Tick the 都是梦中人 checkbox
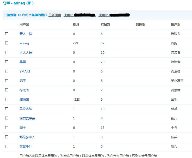The image size is (192, 158). tap(7, 137)
